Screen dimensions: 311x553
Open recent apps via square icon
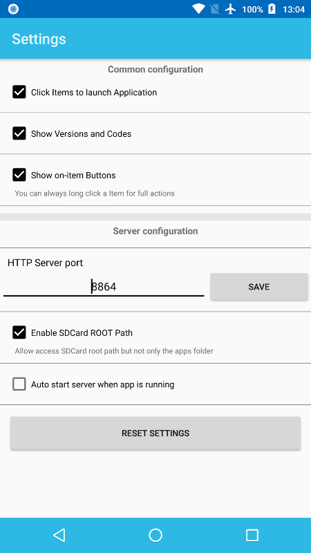tap(252, 535)
